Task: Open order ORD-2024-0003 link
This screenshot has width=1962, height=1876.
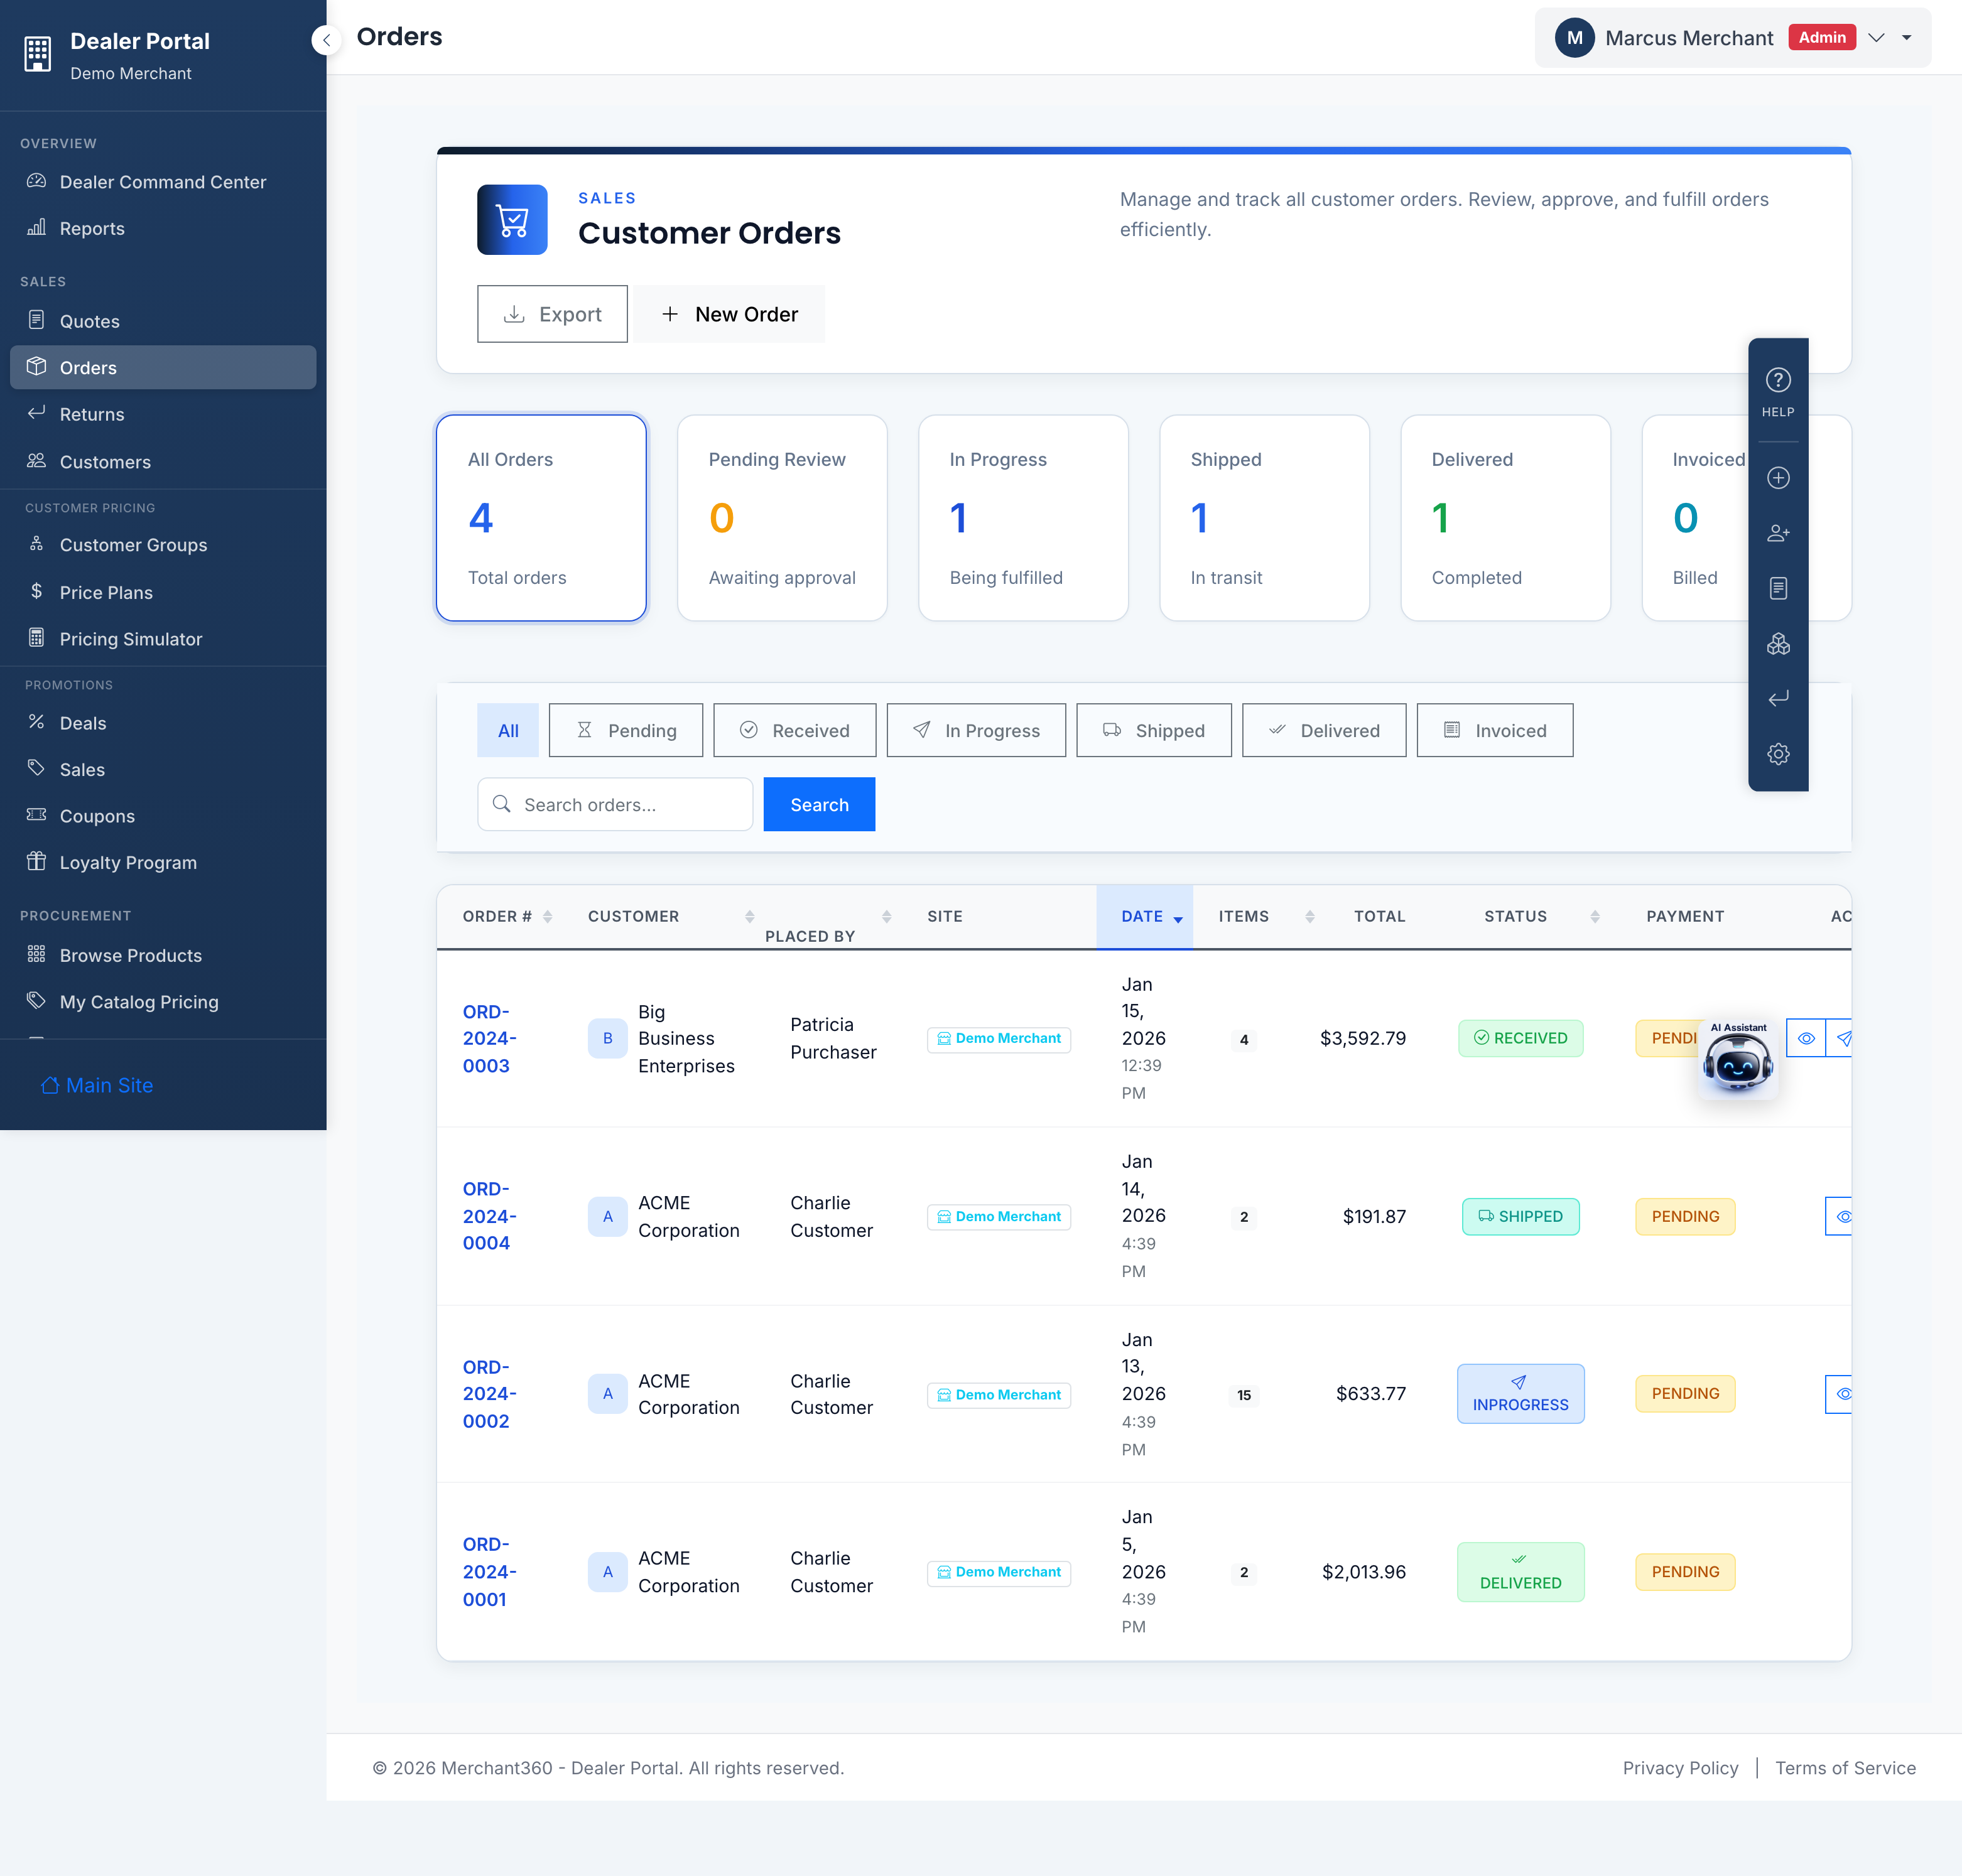Action: [x=489, y=1038]
